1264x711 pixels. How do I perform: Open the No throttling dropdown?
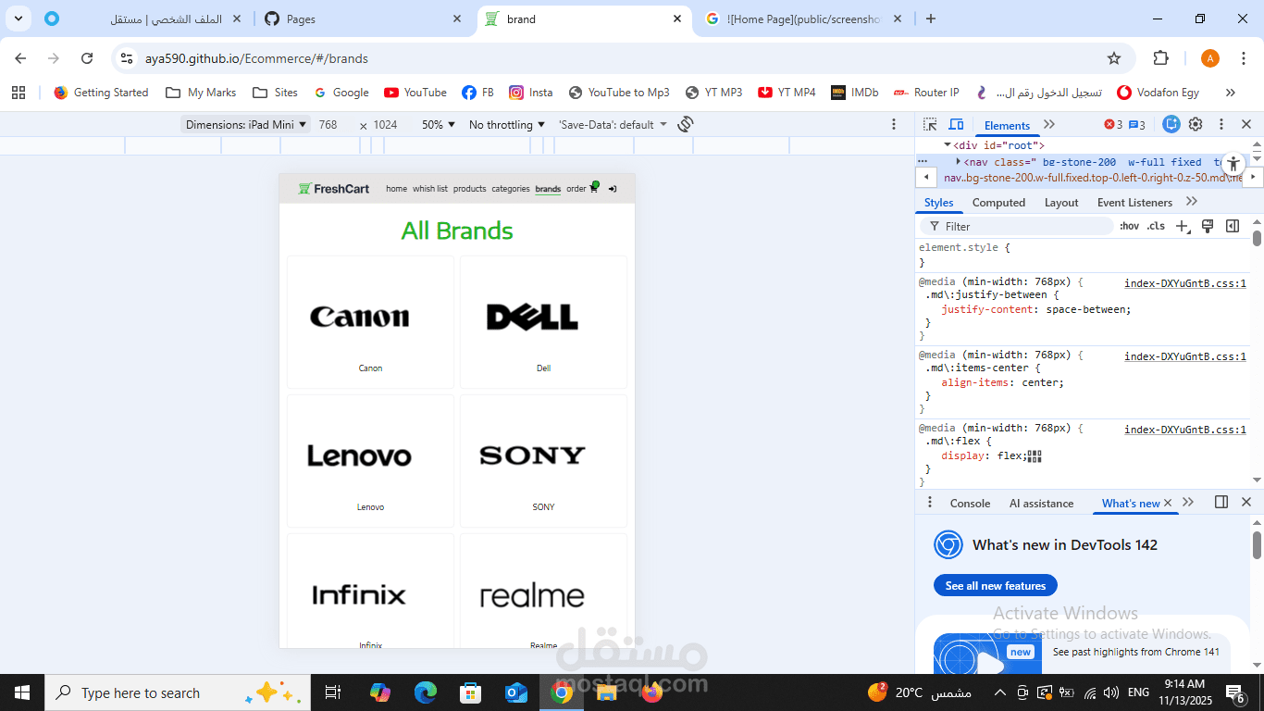coord(507,124)
